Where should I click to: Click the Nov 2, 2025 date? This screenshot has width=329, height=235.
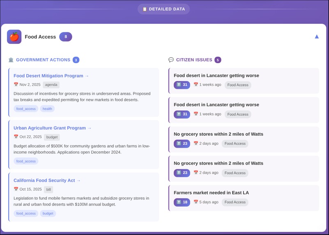30,84
